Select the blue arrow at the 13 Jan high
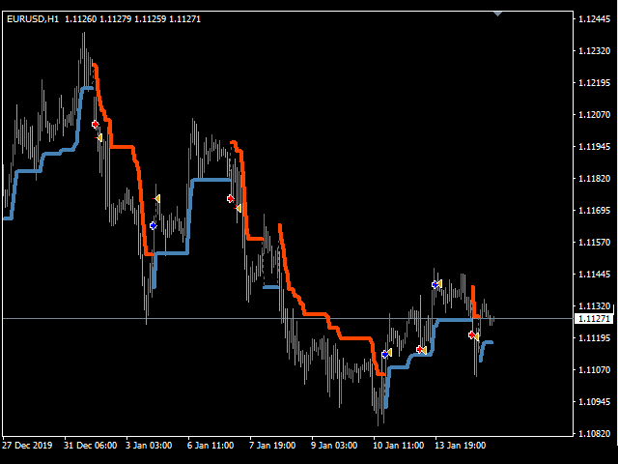The height and width of the screenshot is (464, 618). click(435, 284)
